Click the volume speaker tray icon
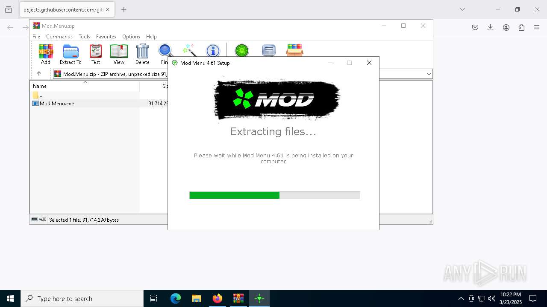547x307 pixels. (492, 298)
